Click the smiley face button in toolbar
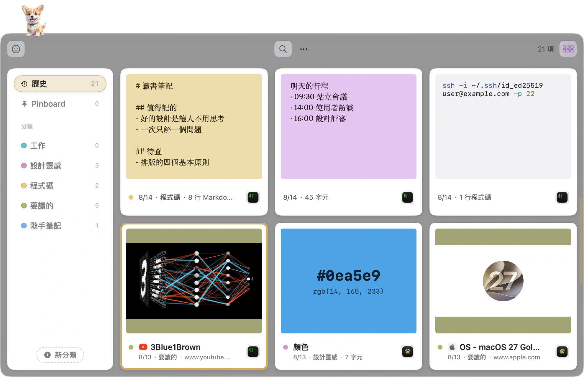 click(x=16, y=49)
